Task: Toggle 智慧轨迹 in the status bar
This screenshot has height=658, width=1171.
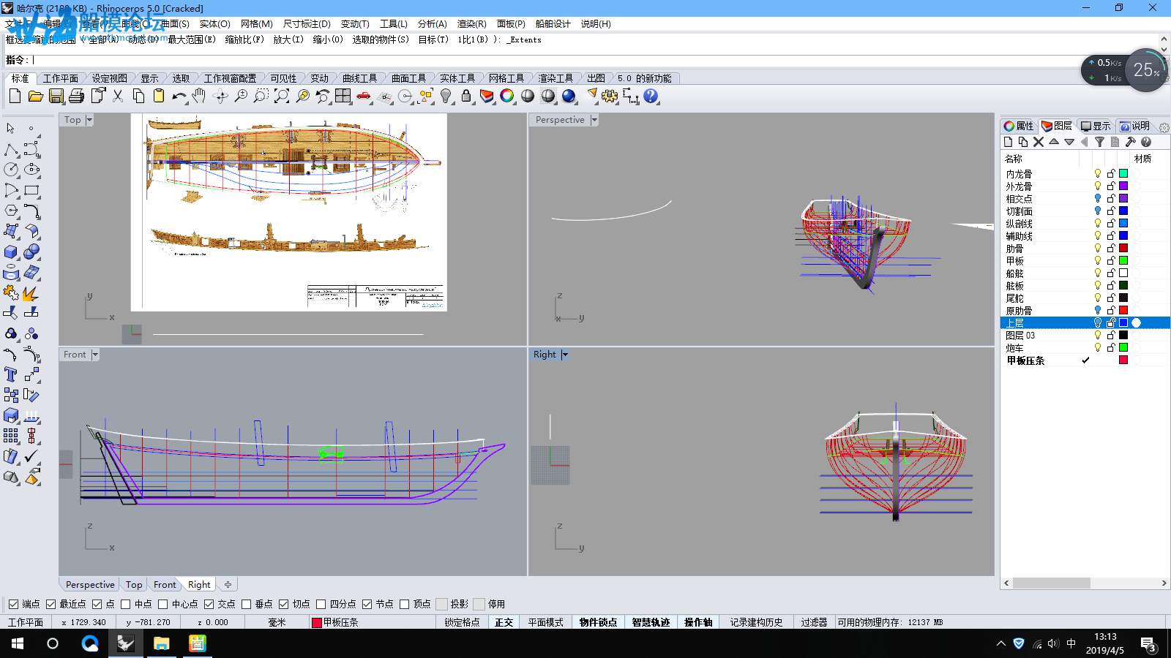Action: pos(651,622)
